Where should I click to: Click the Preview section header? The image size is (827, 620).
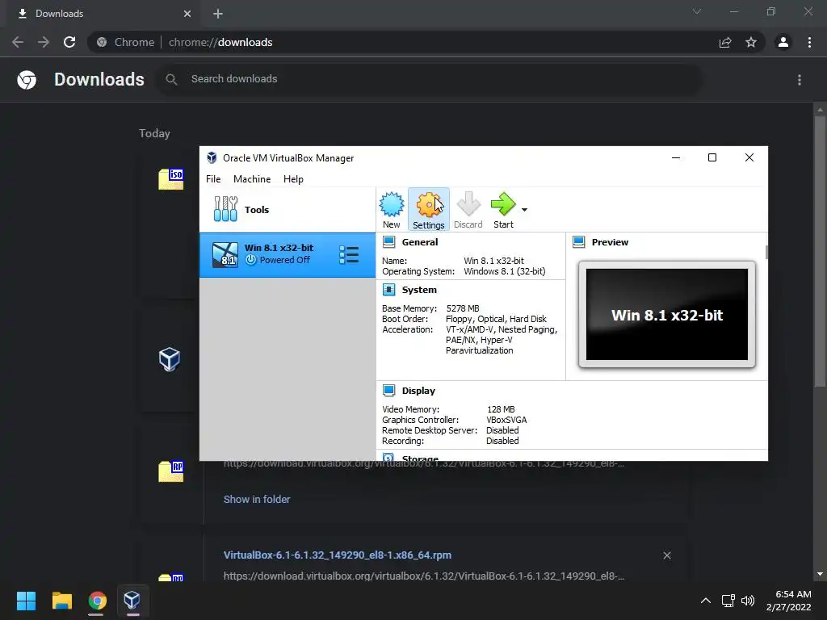tap(610, 242)
